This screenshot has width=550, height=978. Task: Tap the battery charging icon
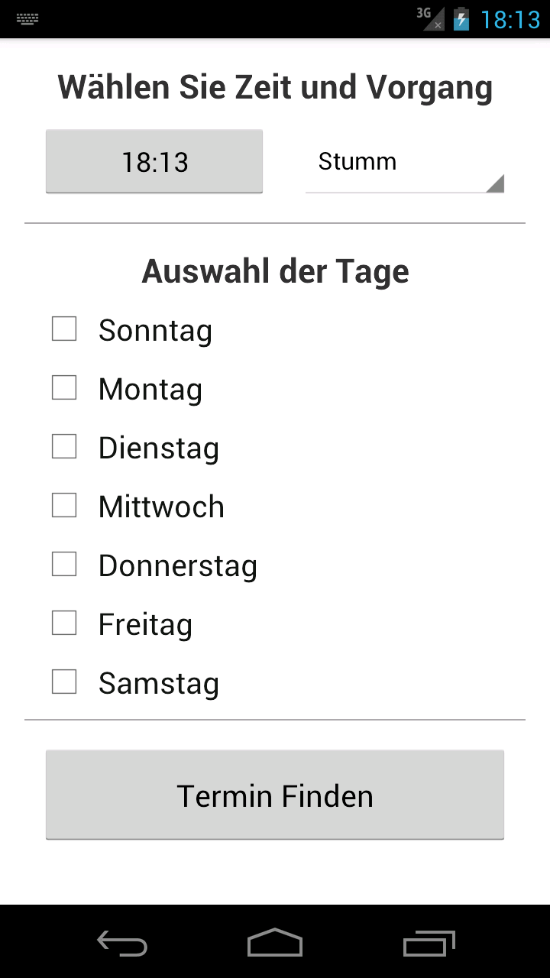(x=461, y=18)
